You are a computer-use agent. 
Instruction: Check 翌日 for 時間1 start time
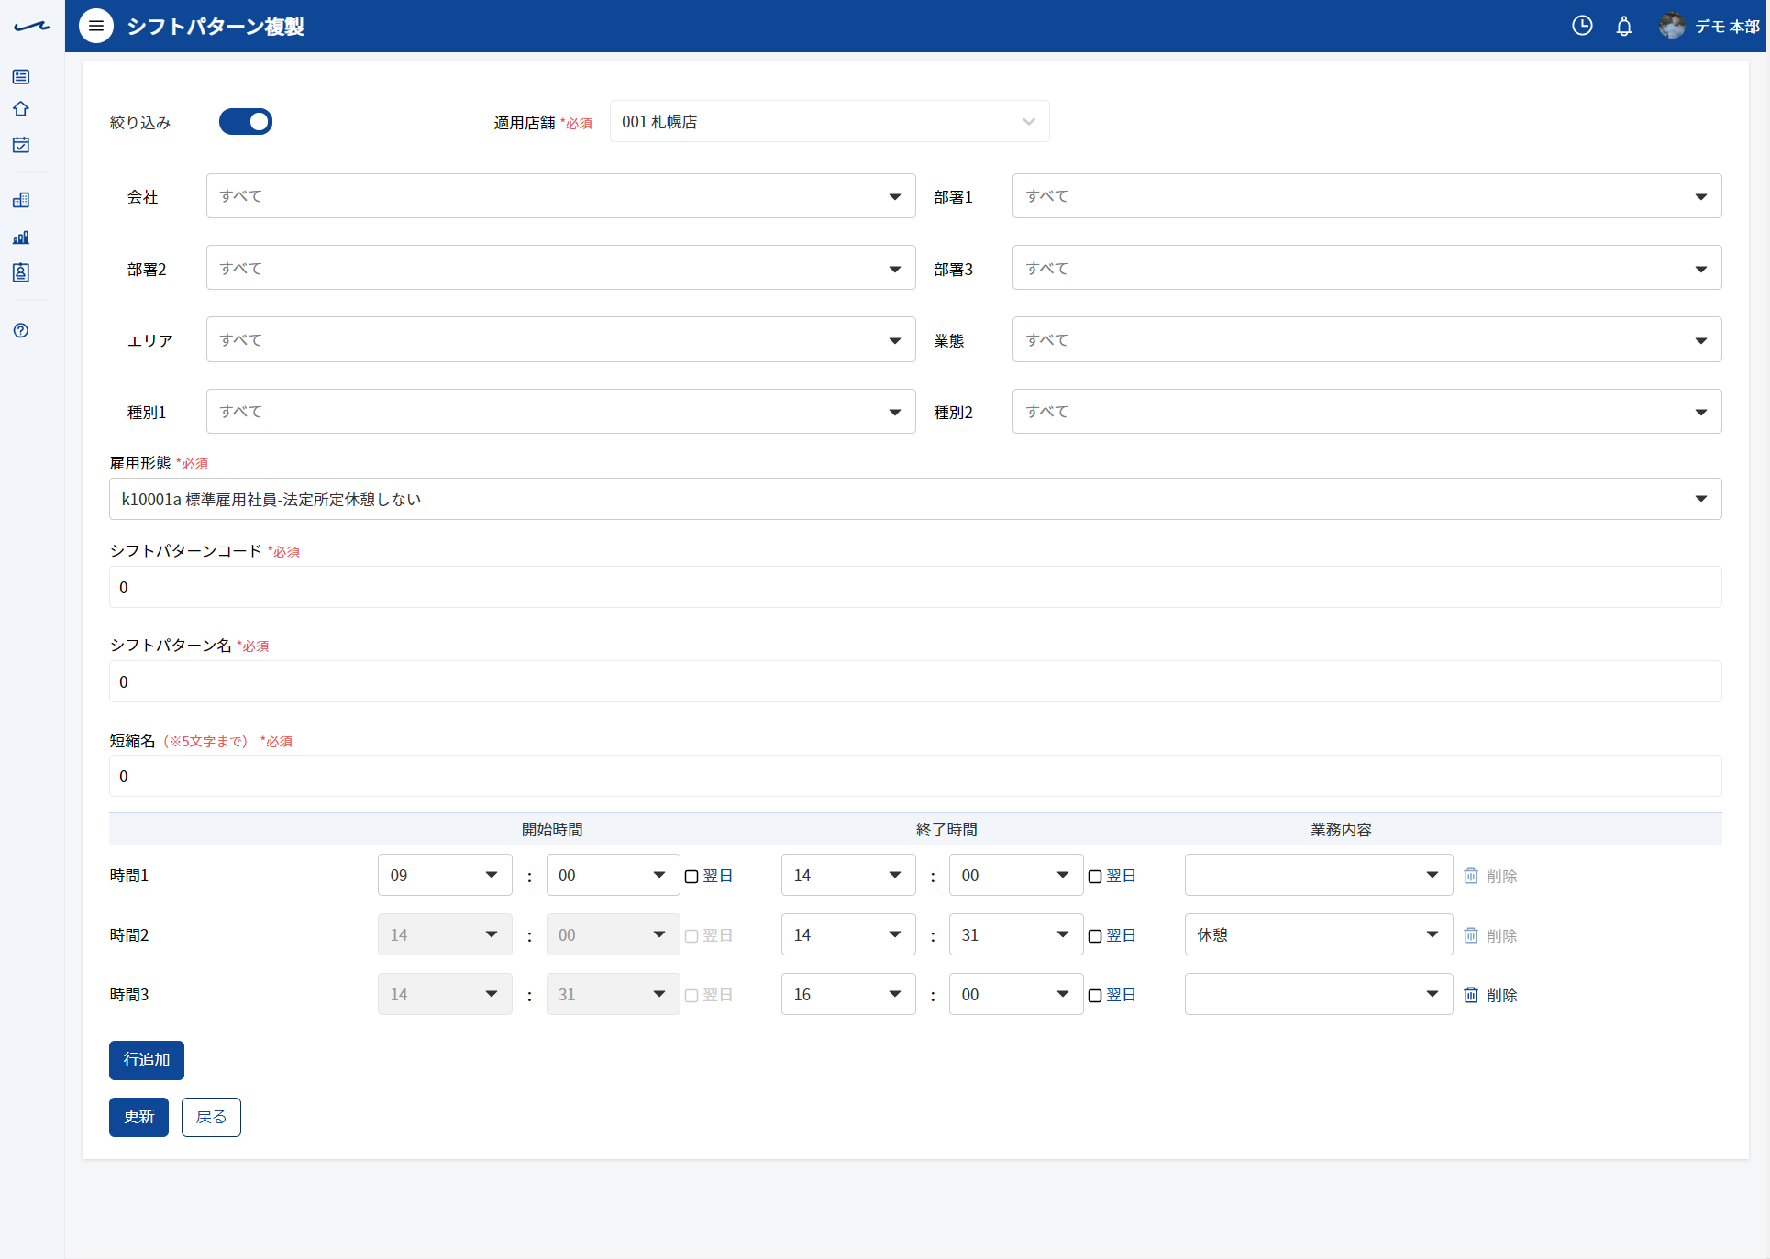[x=691, y=877]
